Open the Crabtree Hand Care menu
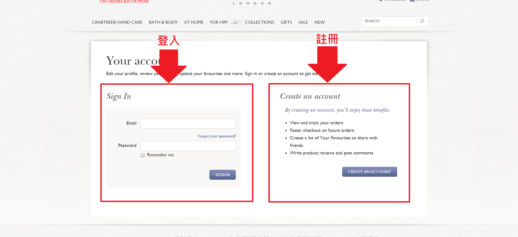 117,22
